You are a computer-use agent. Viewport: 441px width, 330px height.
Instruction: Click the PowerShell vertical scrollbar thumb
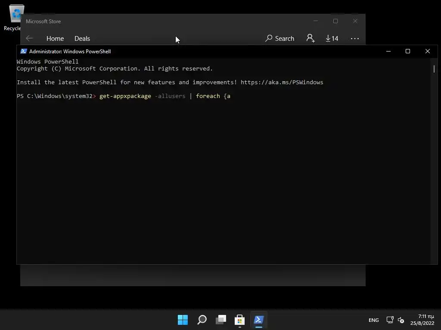pyautogui.click(x=434, y=69)
